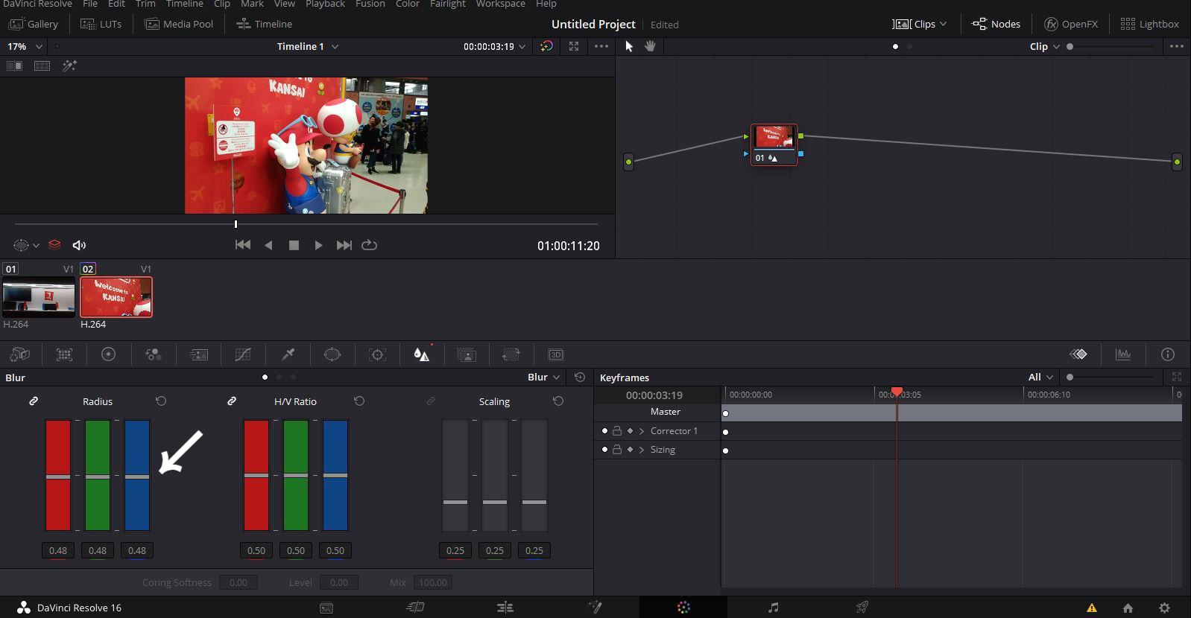1191x618 pixels.
Task: Switch to the Edit page
Action: [505, 608]
